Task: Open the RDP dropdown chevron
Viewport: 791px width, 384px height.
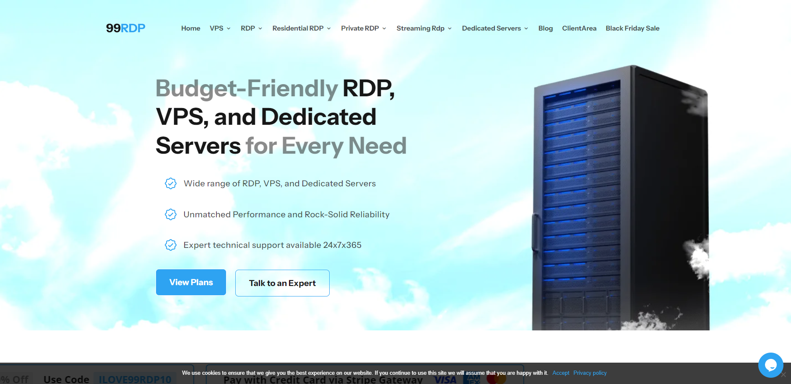Action: pyautogui.click(x=260, y=28)
